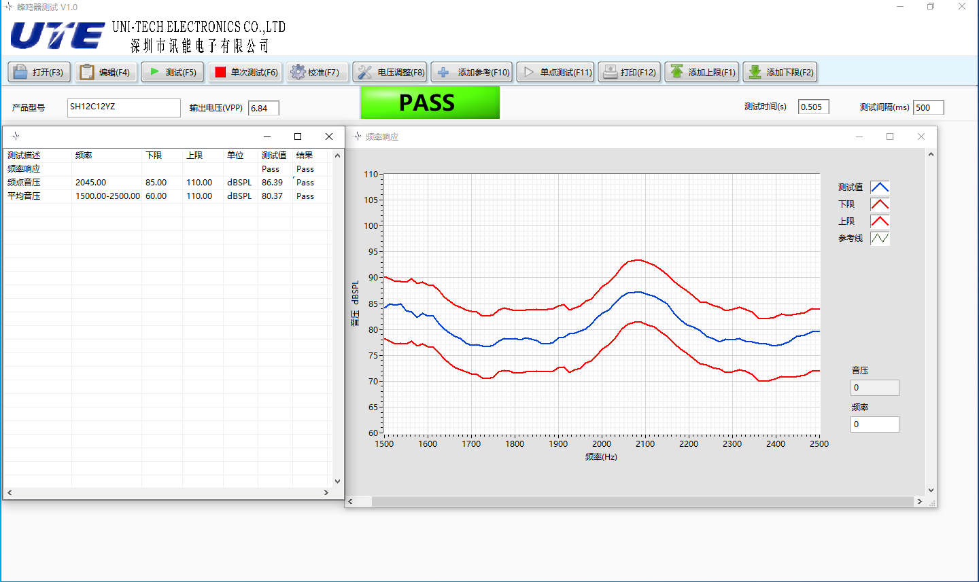Viewport: 979px width, 582px height.
Task: Click the 测试值 column header
Action: [x=275, y=156]
